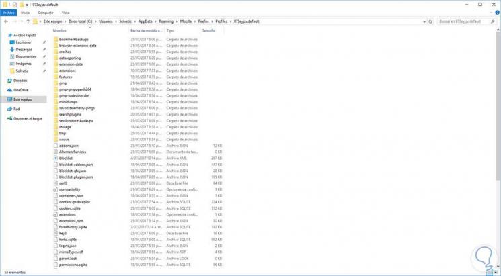Open the Help question mark icon

click(497, 13)
